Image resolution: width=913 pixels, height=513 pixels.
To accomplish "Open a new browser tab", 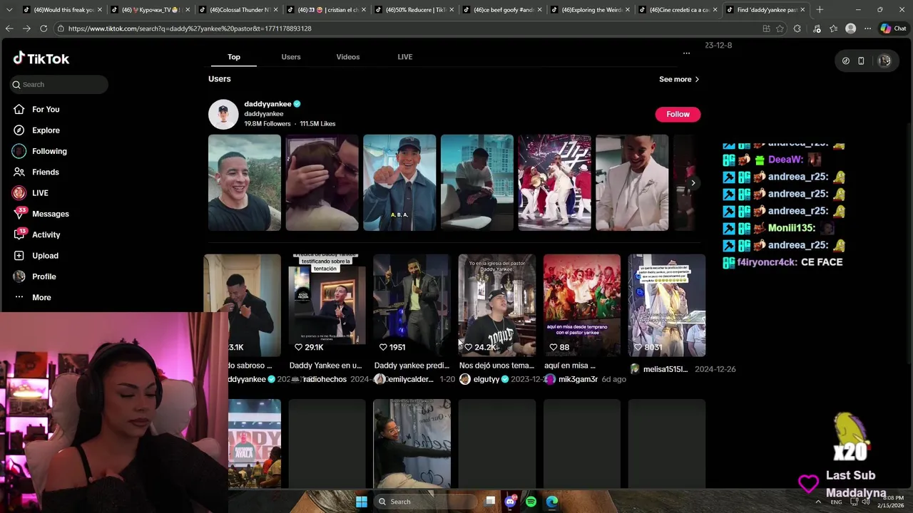I will pos(820,10).
